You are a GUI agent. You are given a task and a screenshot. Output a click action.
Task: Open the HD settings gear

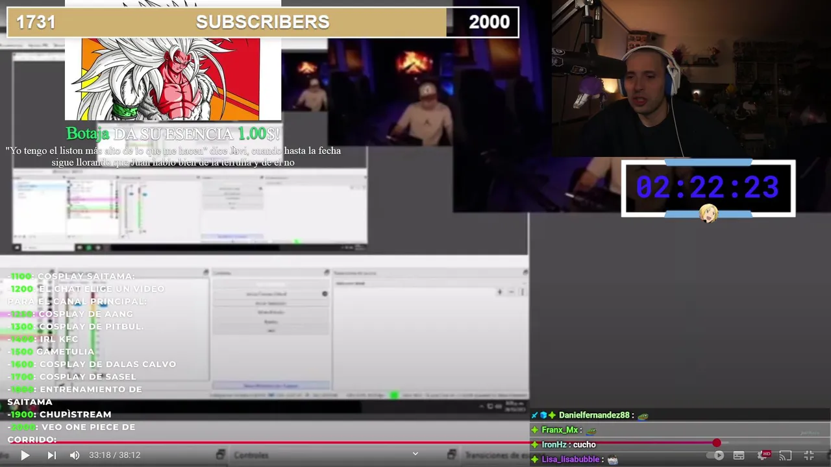pyautogui.click(x=764, y=455)
